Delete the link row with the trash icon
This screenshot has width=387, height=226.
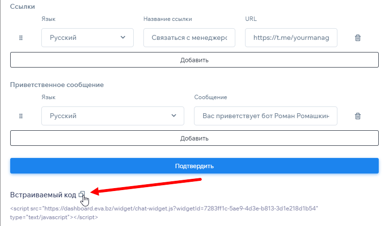point(358,38)
